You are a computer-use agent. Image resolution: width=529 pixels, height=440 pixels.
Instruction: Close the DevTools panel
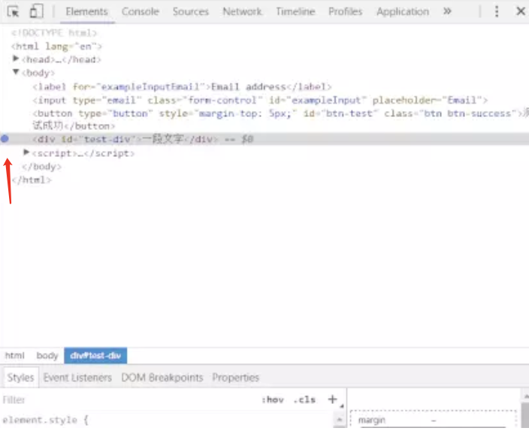click(521, 11)
